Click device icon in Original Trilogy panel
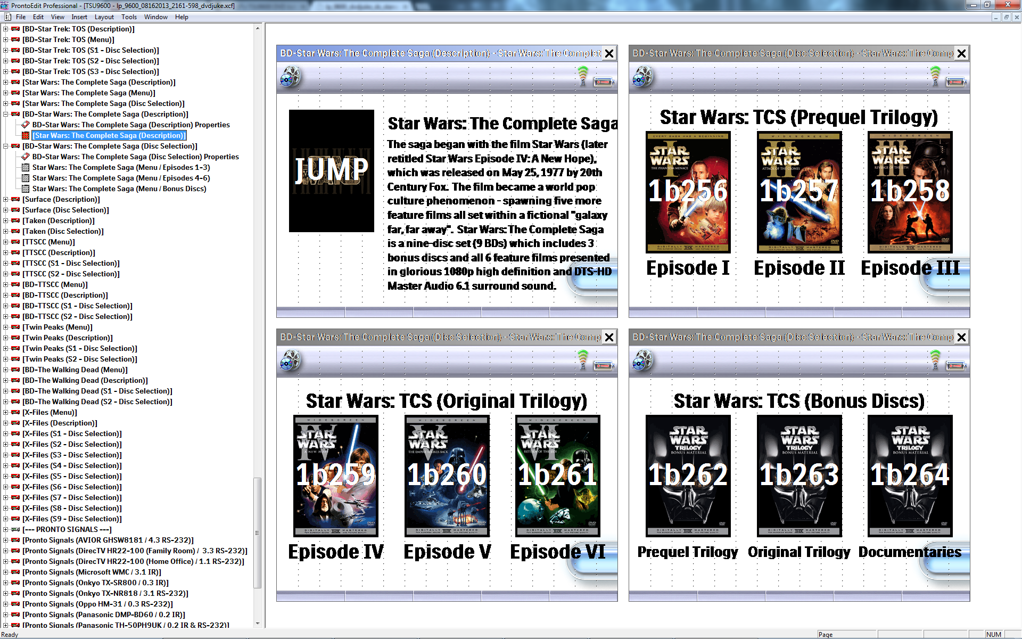Viewport: 1022px width, 639px height. 604,366
